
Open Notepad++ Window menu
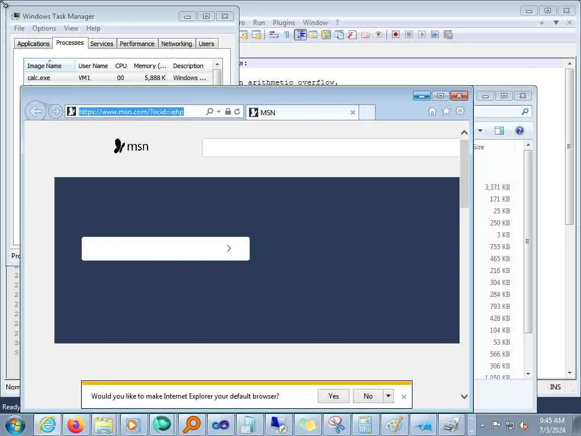(315, 23)
